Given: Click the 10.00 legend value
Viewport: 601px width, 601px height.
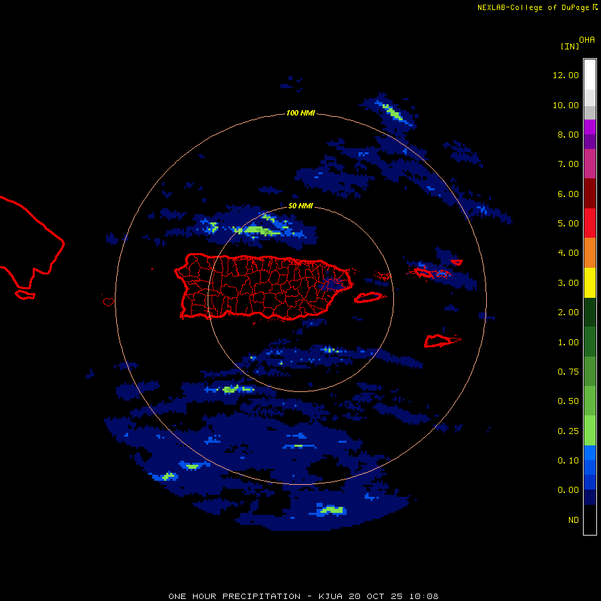Looking at the screenshot, I should point(566,105).
